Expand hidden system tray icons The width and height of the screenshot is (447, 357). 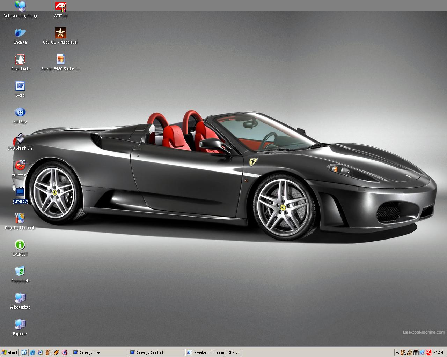click(397, 352)
